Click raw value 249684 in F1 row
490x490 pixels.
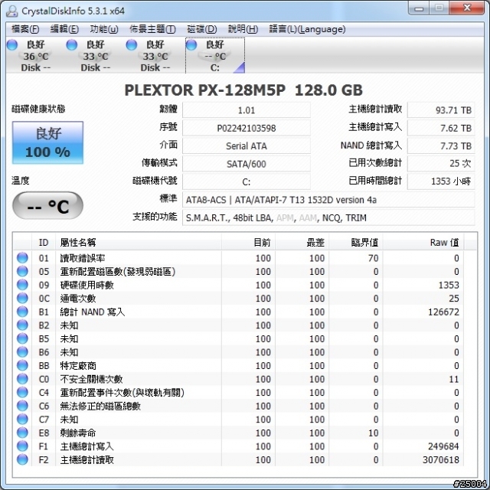(x=443, y=446)
